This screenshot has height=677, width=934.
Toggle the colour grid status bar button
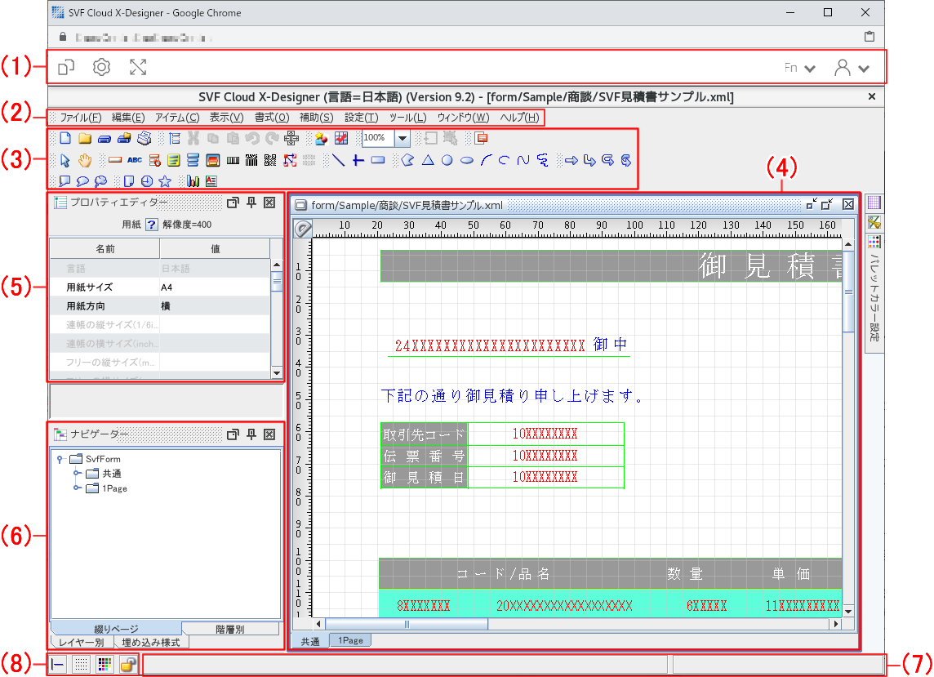pos(105,664)
